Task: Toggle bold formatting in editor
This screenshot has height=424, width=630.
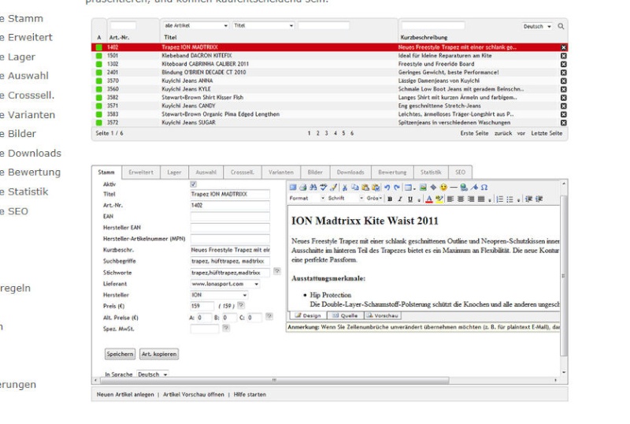Action: tap(389, 199)
